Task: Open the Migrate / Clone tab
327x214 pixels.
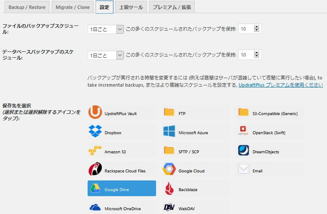Action: [72, 7]
